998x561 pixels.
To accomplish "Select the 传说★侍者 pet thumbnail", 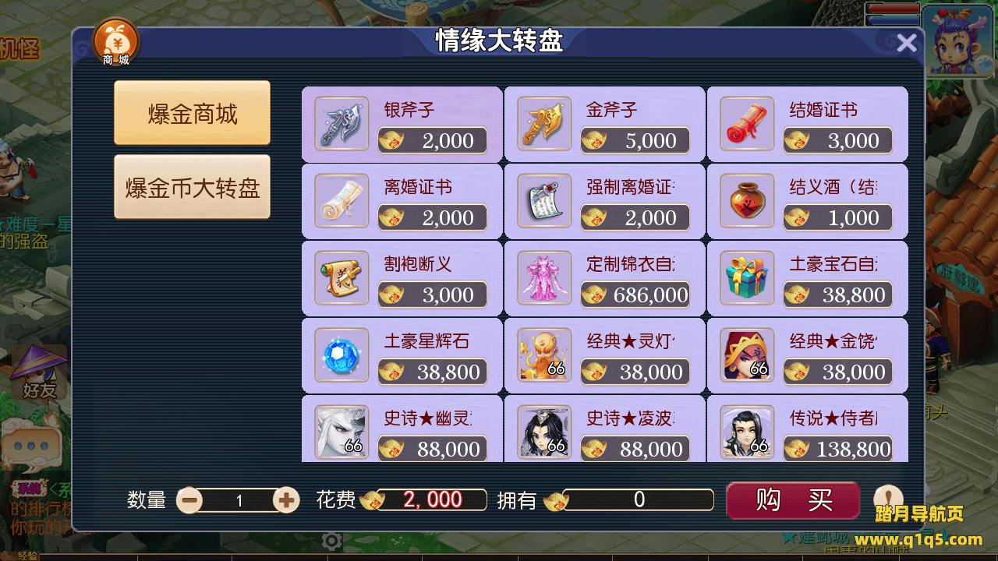I will point(747,432).
